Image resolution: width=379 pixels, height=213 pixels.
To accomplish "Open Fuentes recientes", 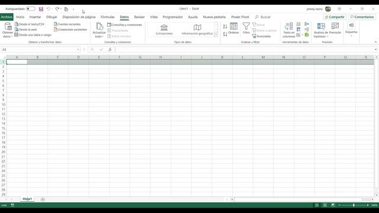I will (x=67, y=24).
